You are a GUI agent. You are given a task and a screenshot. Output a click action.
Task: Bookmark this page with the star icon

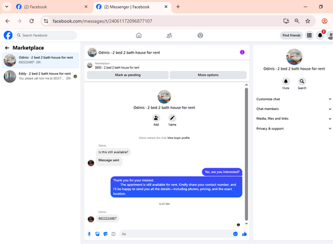point(308,21)
